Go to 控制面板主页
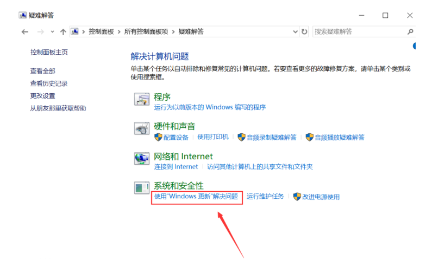 point(49,53)
